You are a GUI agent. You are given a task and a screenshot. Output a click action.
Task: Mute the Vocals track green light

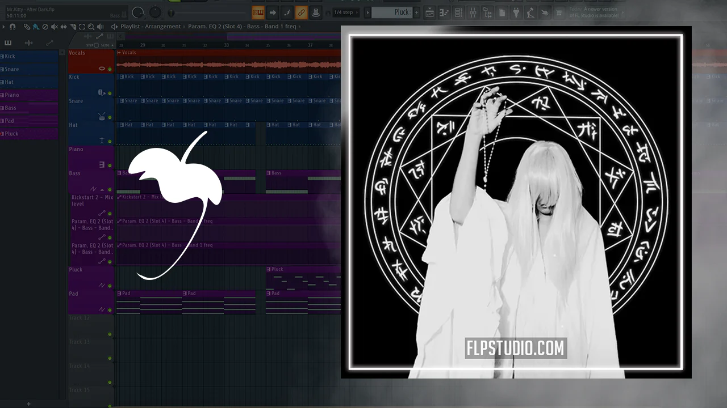(x=110, y=69)
